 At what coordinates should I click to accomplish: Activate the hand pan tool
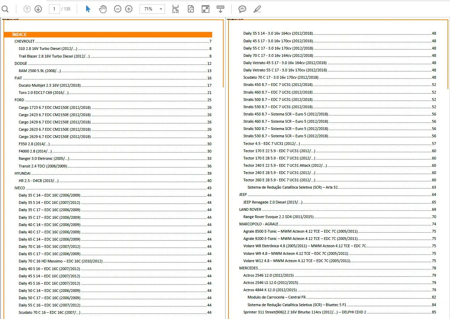103,9
